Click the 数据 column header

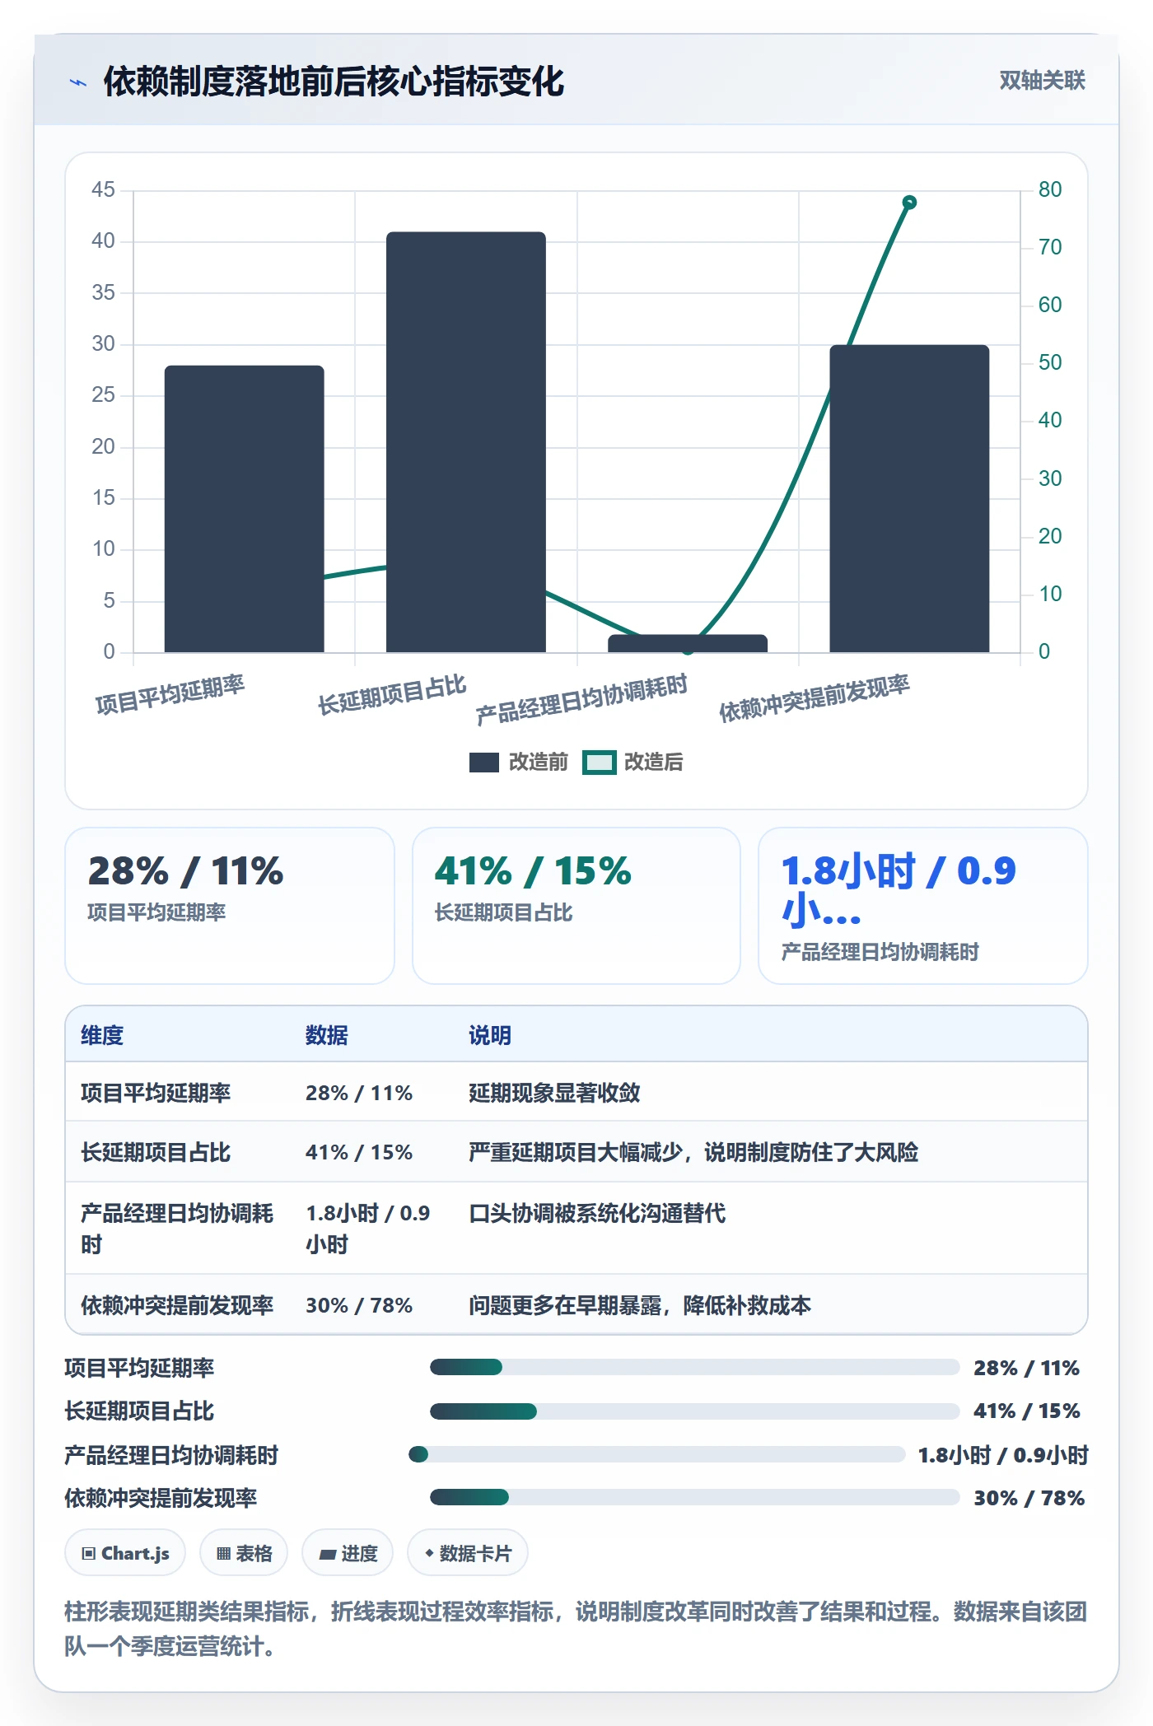pyautogui.click(x=327, y=1035)
